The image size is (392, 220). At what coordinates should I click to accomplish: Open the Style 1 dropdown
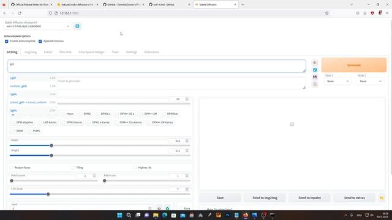tap(337, 81)
